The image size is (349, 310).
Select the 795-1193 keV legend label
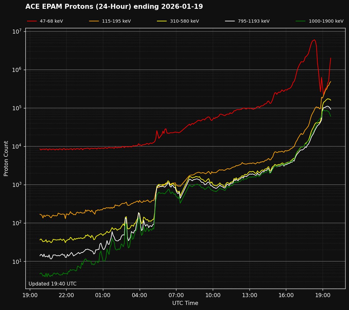tap(254, 21)
